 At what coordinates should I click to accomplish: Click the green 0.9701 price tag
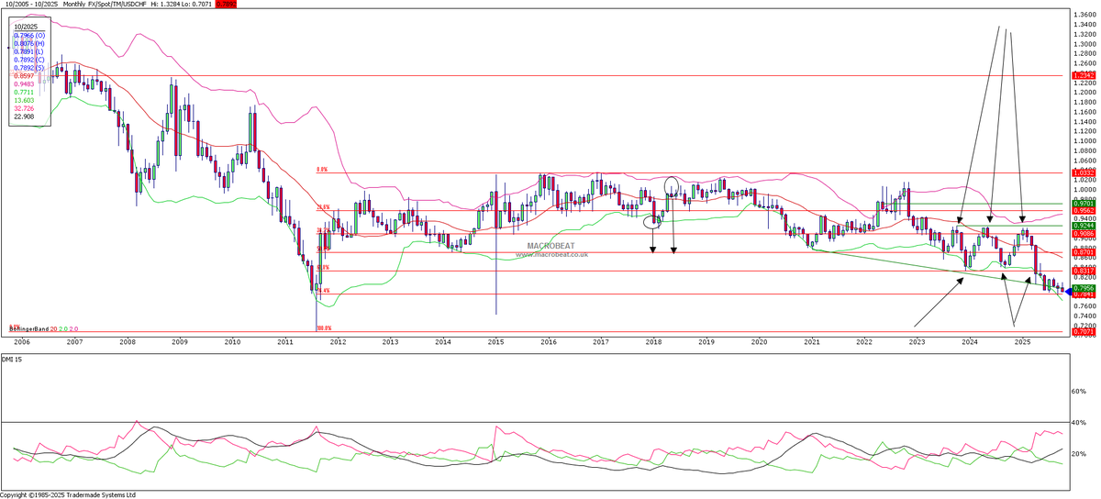pos(1084,204)
